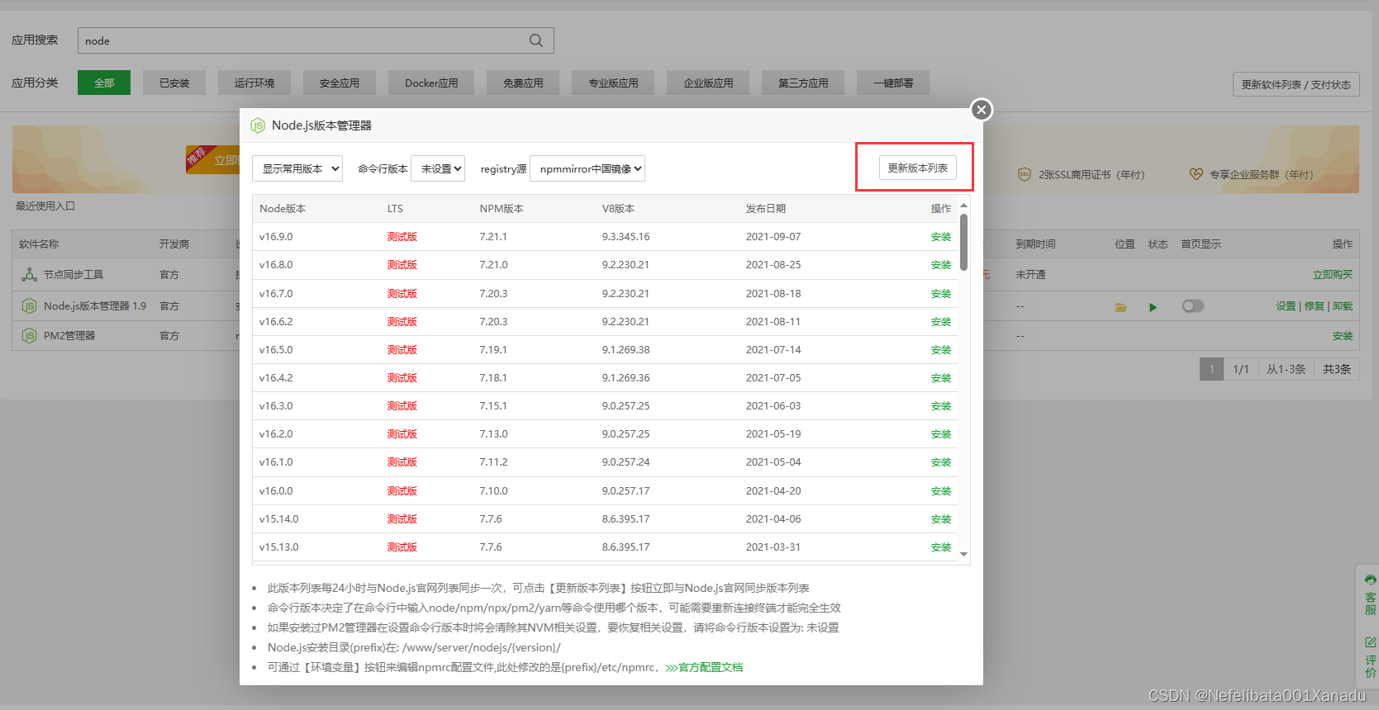Click the 软件名称 column header
The width and height of the screenshot is (1379, 710).
[39, 244]
